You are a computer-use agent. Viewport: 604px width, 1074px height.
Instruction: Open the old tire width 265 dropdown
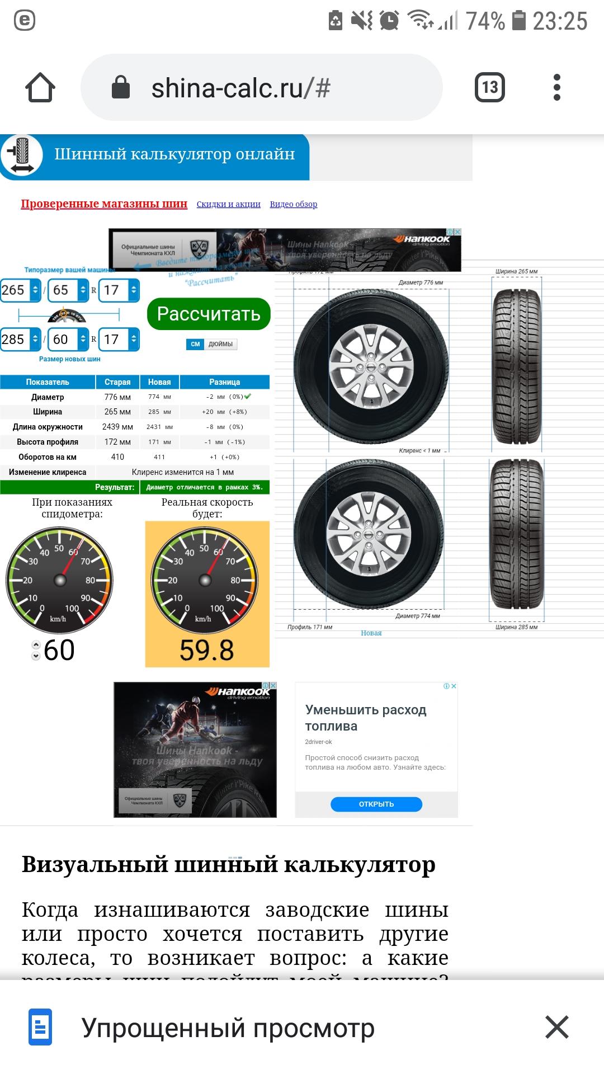click(21, 290)
